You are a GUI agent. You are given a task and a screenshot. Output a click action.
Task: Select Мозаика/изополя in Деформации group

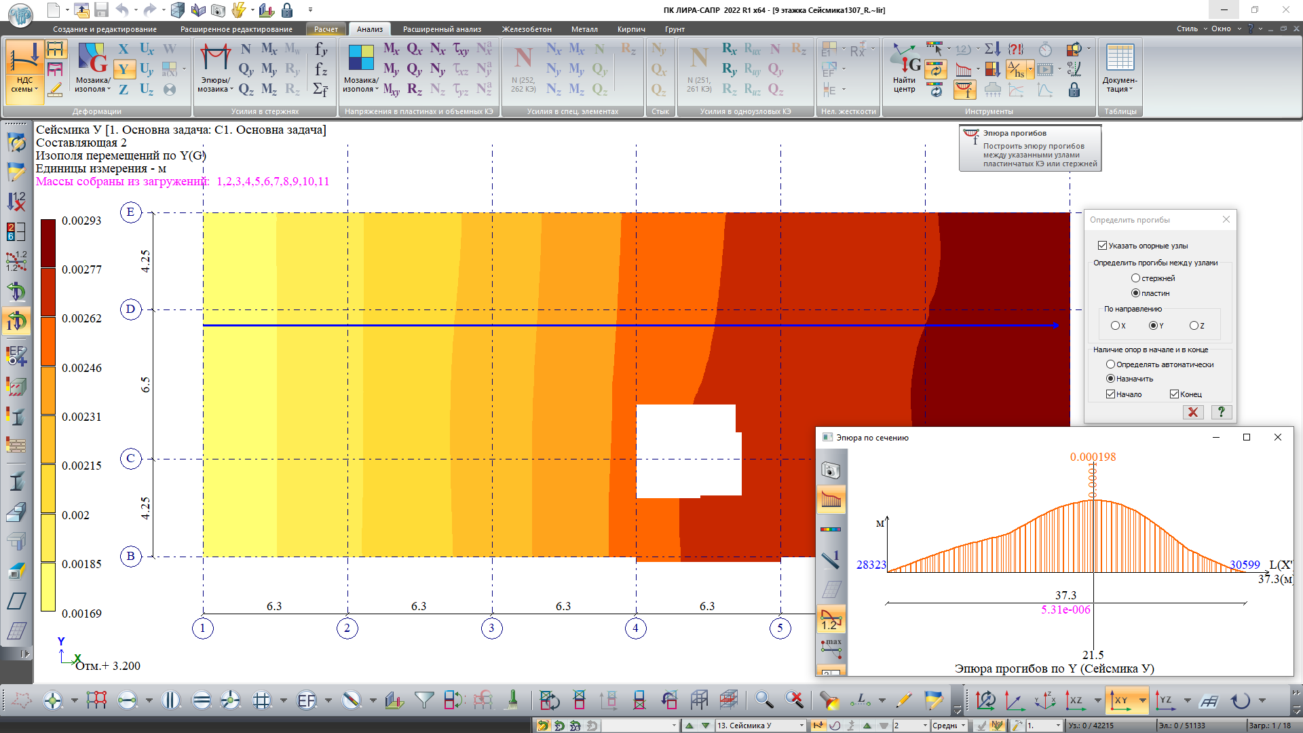click(92, 68)
